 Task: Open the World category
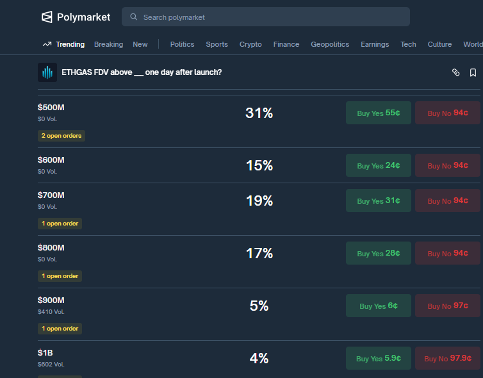pyautogui.click(x=473, y=44)
